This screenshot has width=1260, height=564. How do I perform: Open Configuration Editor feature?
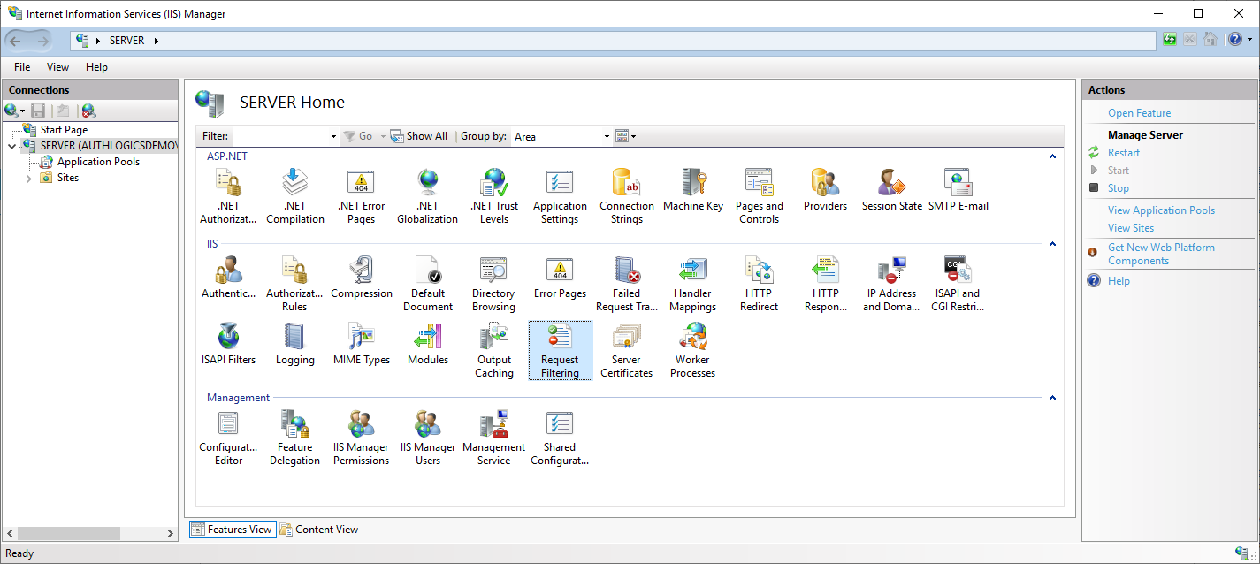228,438
